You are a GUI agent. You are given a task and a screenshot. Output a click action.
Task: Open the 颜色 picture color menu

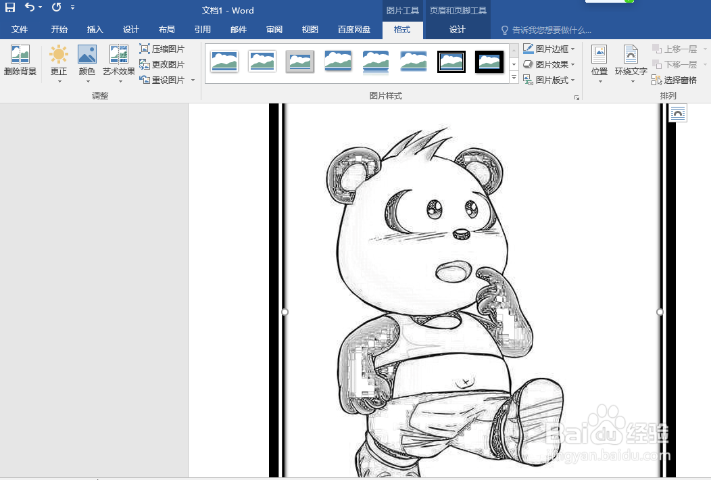pyautogui.click(x=87, y=64)
